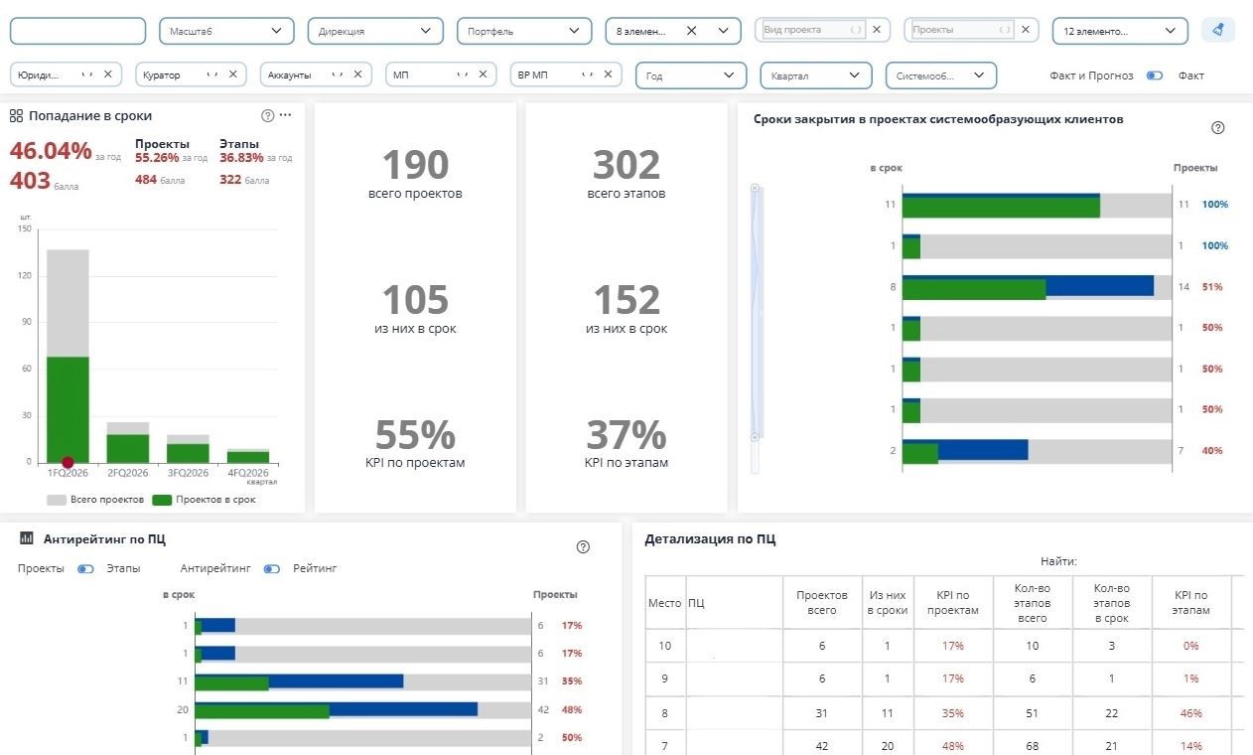Open help icon for Сроки закрытия chart
1253x755 pixels.
tap(1218, 127)
